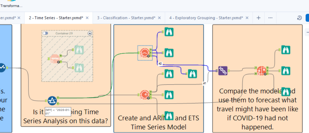Select the ARIMA tool with dashed selection box
The height and width of the screenshot is (133, 309).
coord(145,53)
